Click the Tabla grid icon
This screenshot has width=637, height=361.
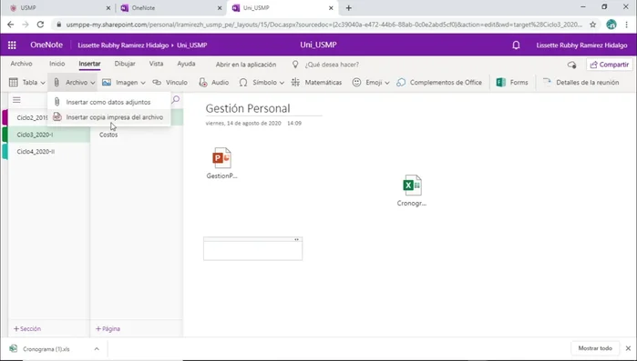pyautogui.click(x=14, y=82)
